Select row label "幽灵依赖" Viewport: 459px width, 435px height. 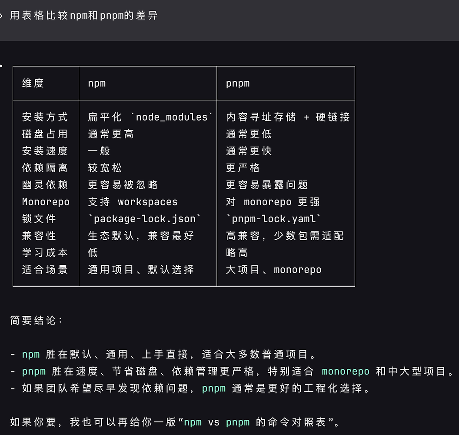[45, 185]
